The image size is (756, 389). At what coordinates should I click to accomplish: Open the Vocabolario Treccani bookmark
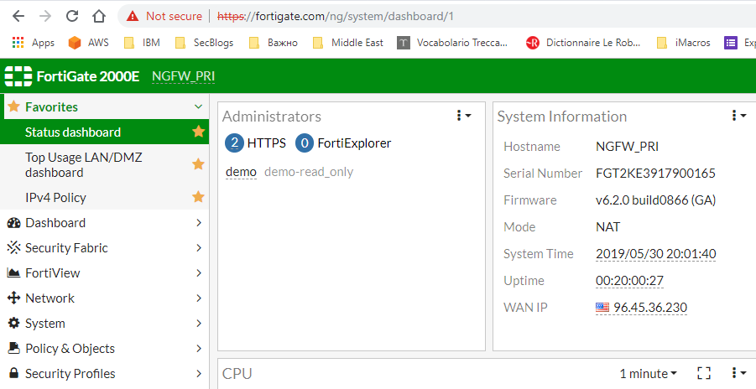point(452,43)
